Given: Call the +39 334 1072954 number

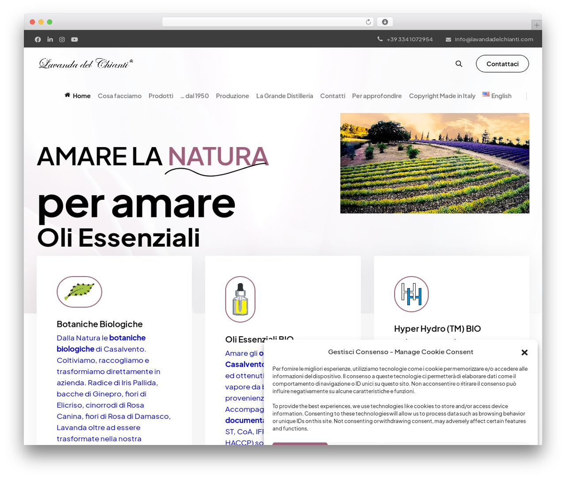Looking at the screenshot, I should [x=410, y=39].
